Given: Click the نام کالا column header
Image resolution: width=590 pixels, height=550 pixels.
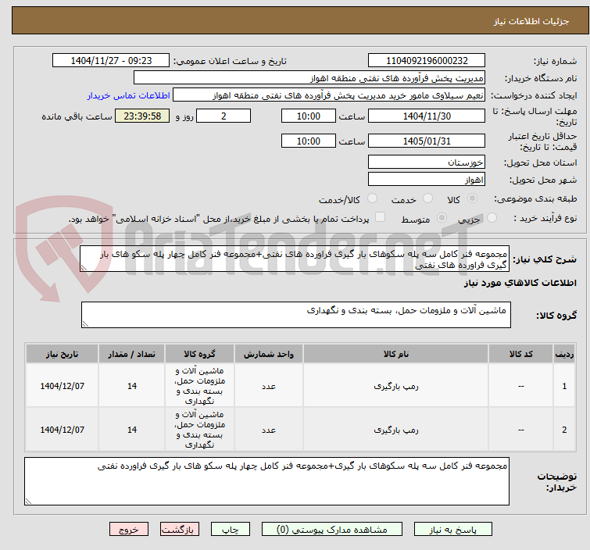Looking at the screenshot, I should [396, 354].
